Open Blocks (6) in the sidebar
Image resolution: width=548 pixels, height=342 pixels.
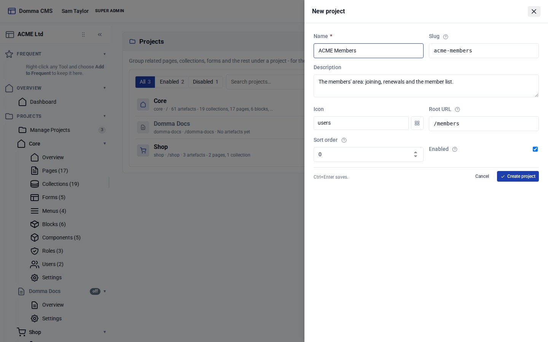[x=54, y=224]
